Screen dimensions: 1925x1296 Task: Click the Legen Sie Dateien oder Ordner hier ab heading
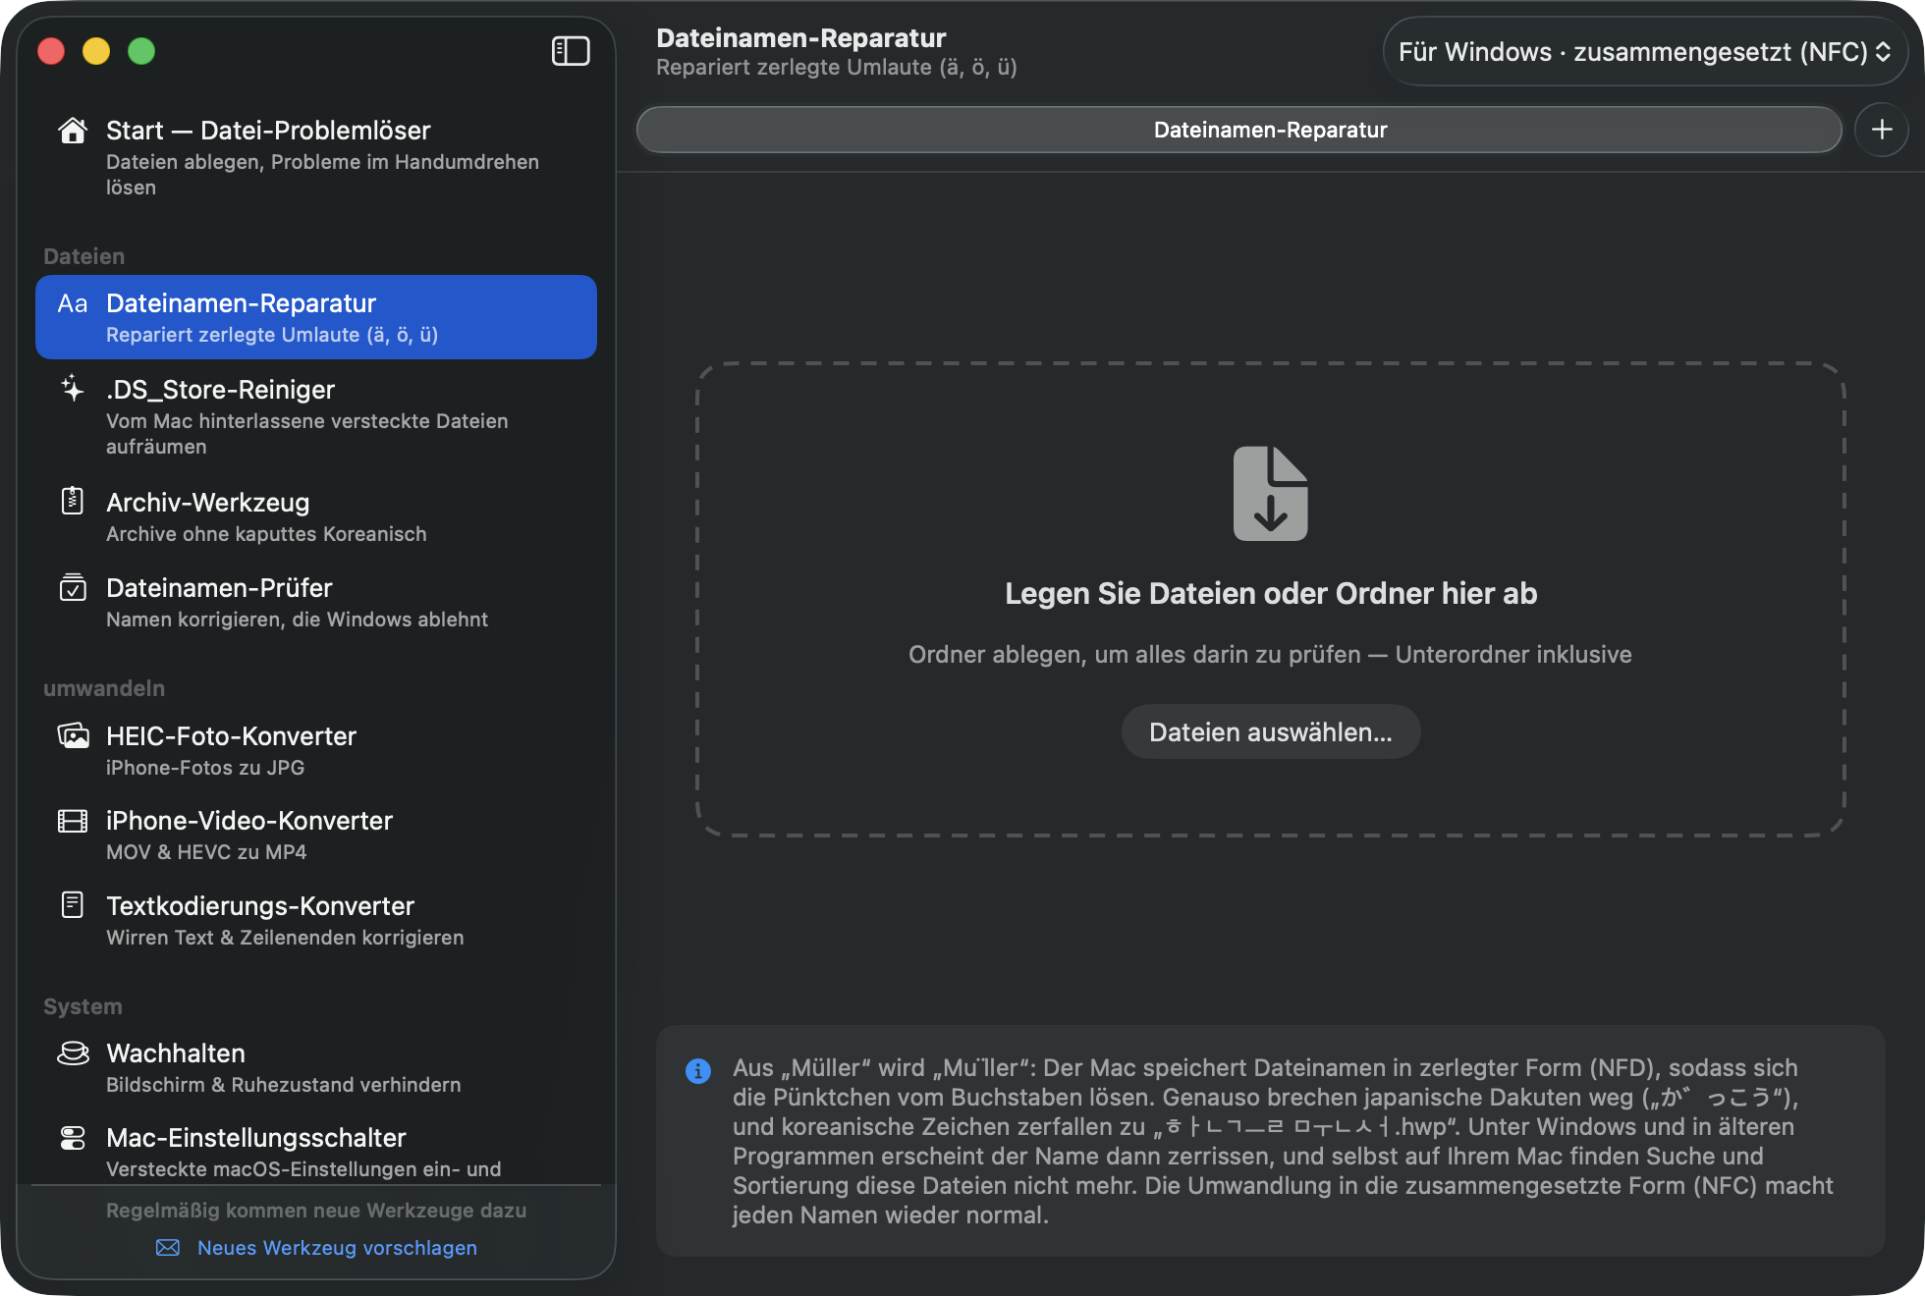[x=1271, y=593]
